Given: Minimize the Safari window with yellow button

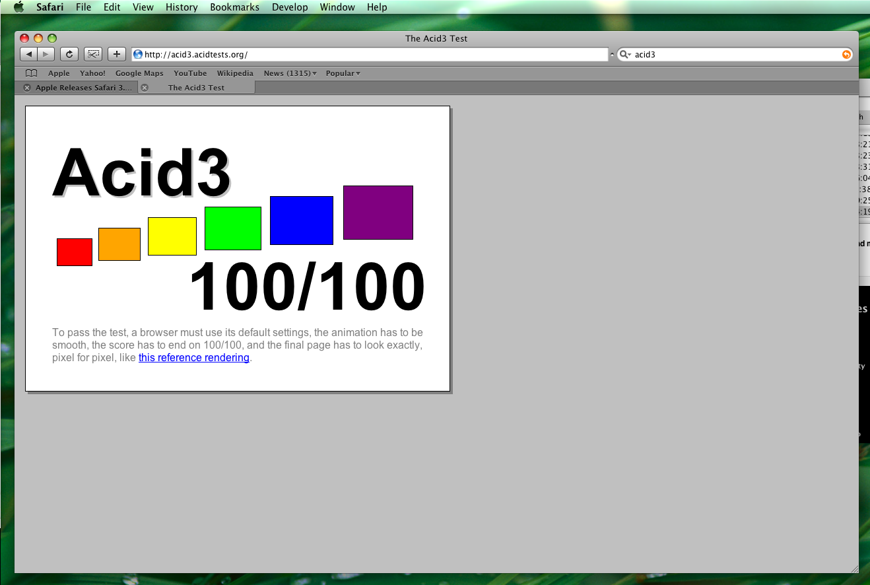Looking at the screenshot, I should (x=38, y=38).
